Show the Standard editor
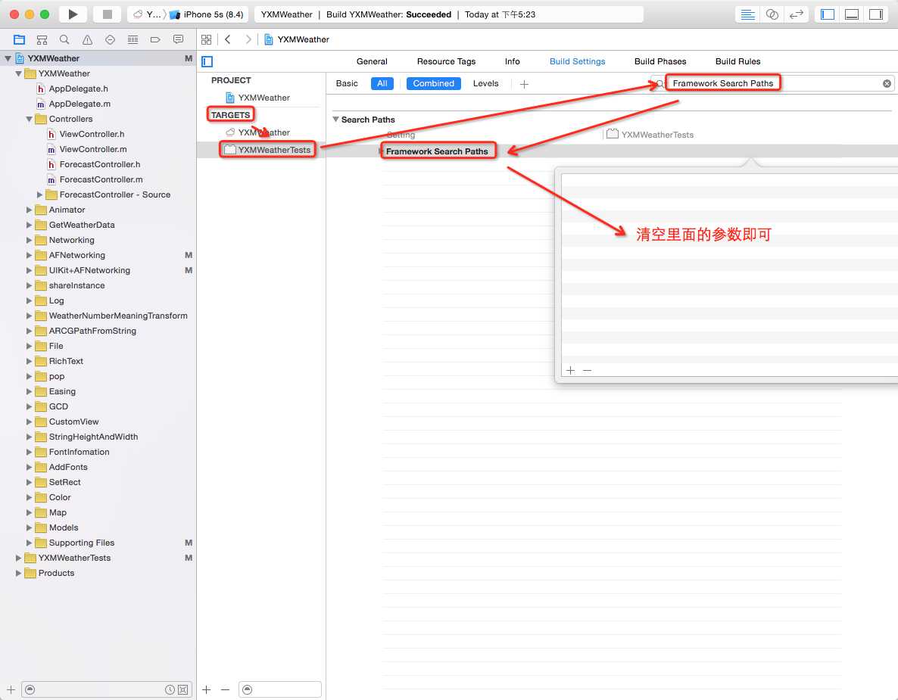Screen dimensions: 898x700 tap(747, 14)
